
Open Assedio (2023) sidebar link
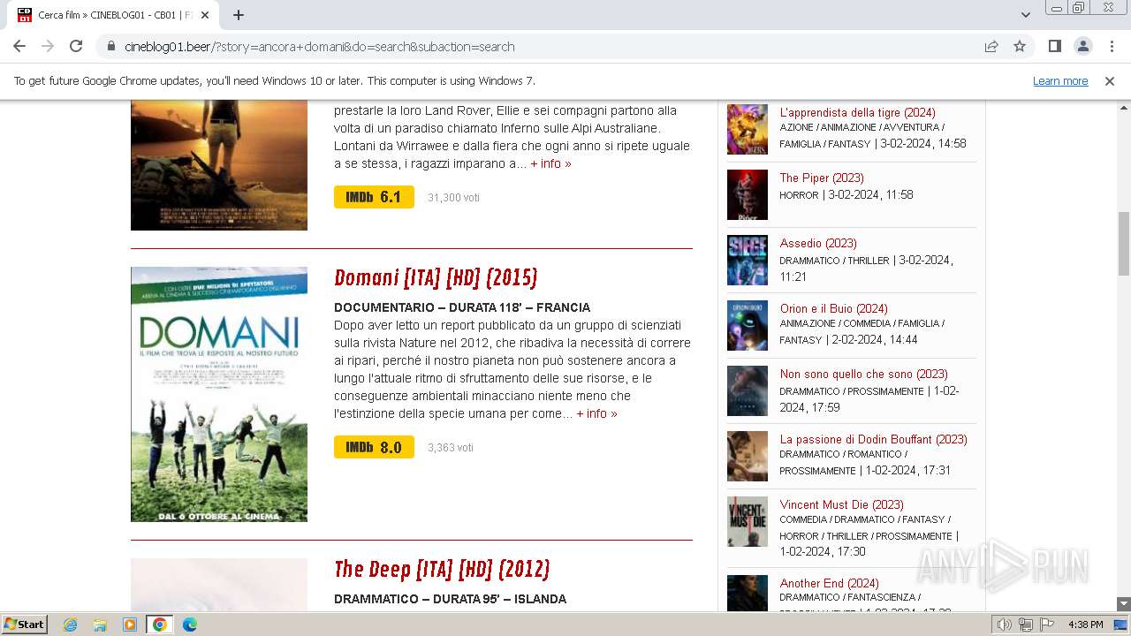click(x=818, y=243)
